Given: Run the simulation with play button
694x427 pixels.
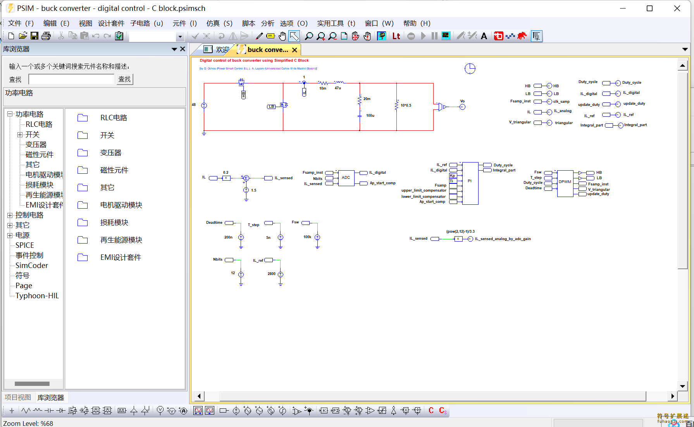Looking at the screenshot, I should (423, 36).
